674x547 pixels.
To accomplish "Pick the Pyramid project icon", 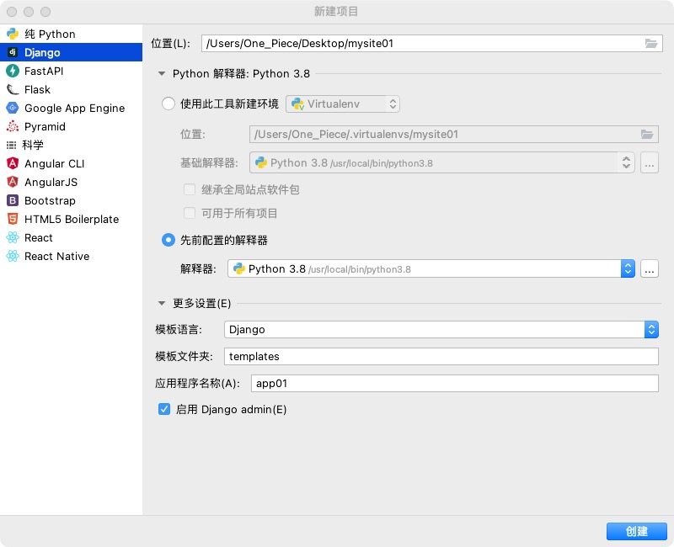I will (x=13, y=127).
